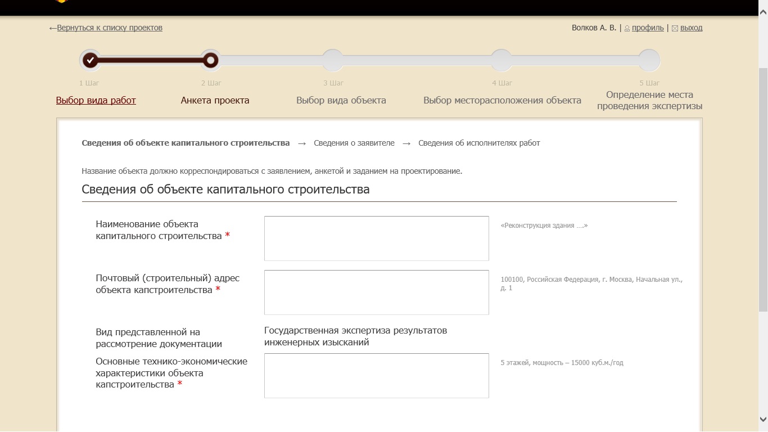
Task: Click the step 4 progress circle
Action: [x=502, y=60]
